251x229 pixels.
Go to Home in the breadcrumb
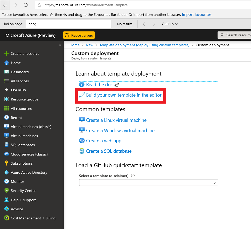click(x=74, y=45)
